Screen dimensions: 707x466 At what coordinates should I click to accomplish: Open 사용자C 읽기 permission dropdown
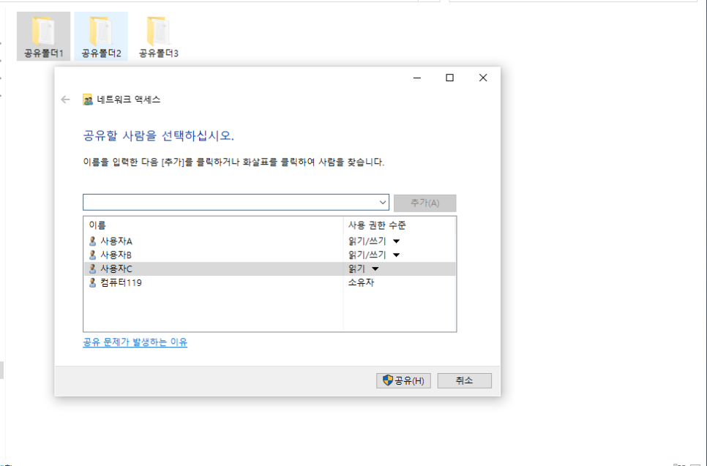pyautogui.click(x=375, y=269)
